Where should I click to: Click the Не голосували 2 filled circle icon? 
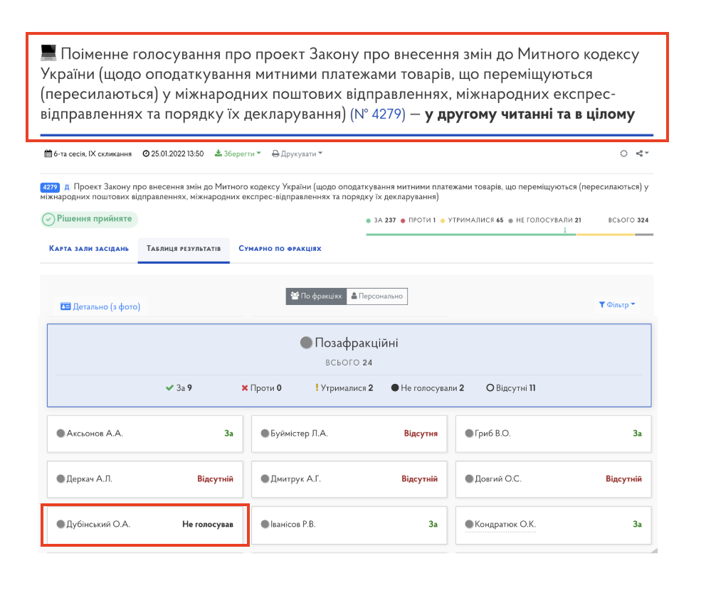click(x=395, y=387)
